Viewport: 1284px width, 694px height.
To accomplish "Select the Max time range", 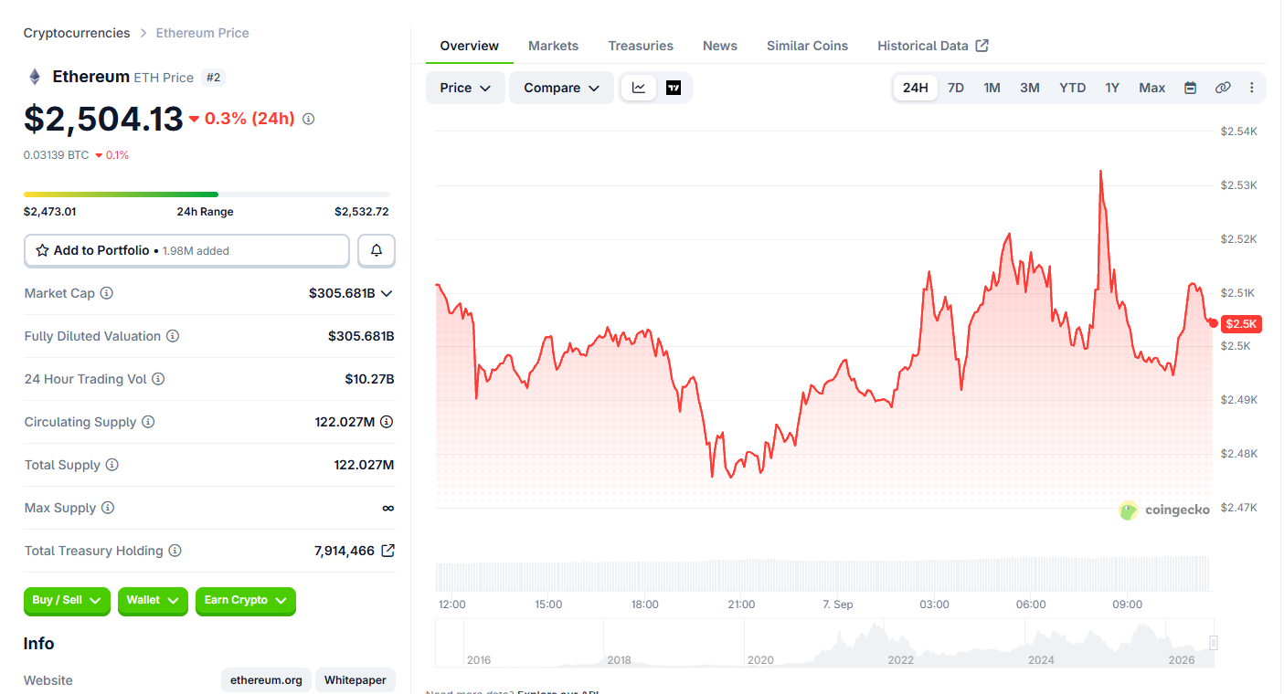I will coord(1151,88).
